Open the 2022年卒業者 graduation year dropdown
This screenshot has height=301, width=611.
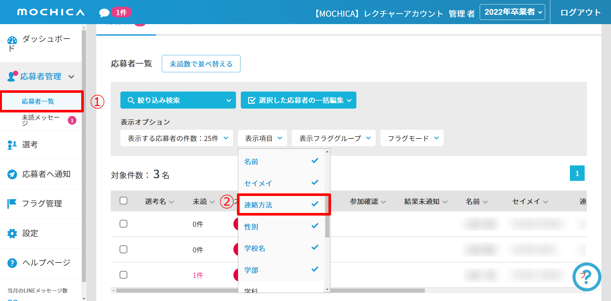tap(512, 12)
